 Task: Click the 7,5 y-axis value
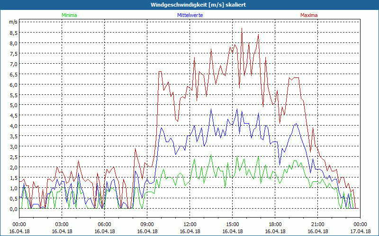[13, 54]
